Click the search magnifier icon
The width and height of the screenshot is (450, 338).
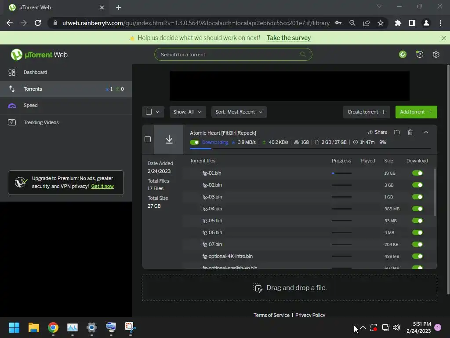click(x=302, y=54)
